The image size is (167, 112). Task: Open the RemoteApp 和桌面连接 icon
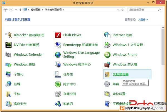pyautogui.click(x=58, y=45)
